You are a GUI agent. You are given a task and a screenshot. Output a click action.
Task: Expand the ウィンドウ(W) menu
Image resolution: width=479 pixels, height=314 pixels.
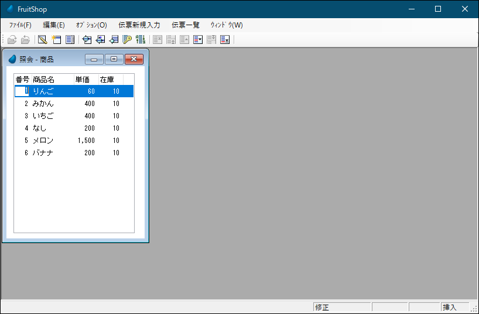(x=227, y=25)
